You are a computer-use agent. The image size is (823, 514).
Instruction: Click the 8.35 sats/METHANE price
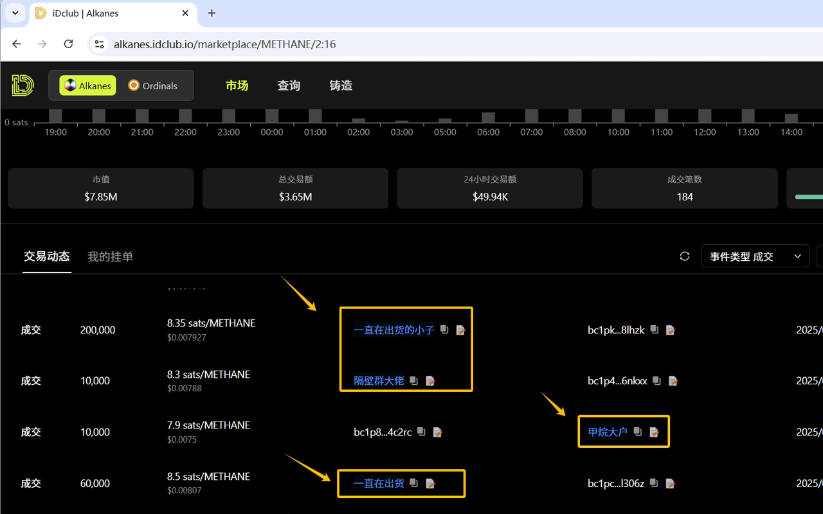point(212,323)
